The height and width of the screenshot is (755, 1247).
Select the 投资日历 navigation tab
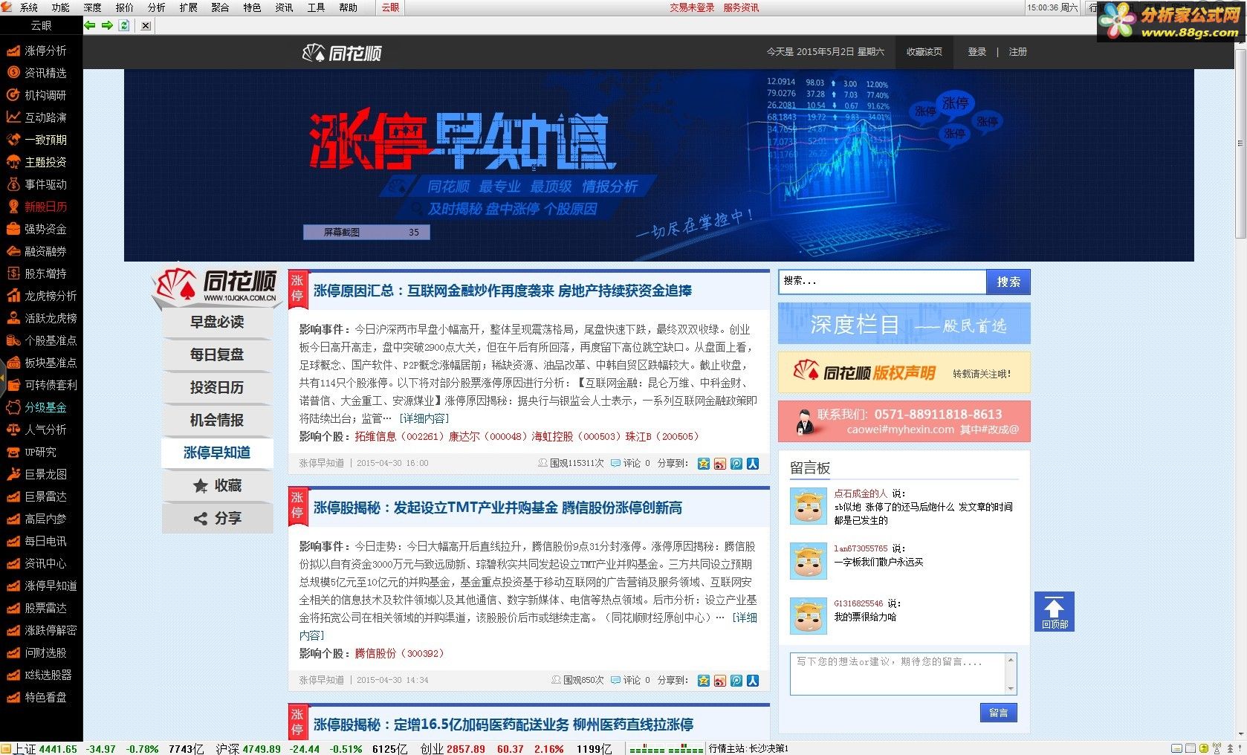tap(217, 387)
